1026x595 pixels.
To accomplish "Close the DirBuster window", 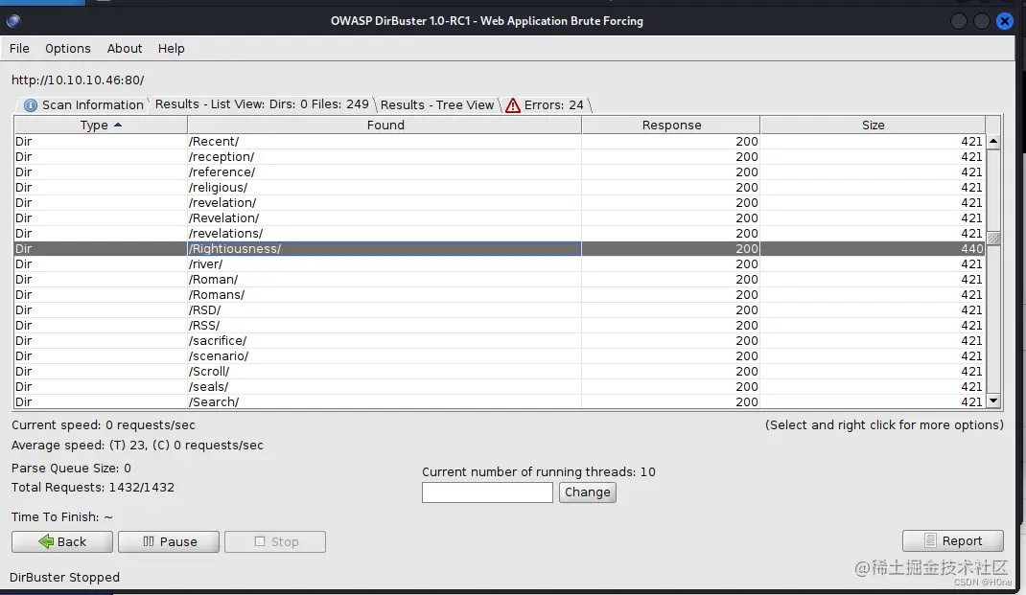I will tap(1004, 21).
